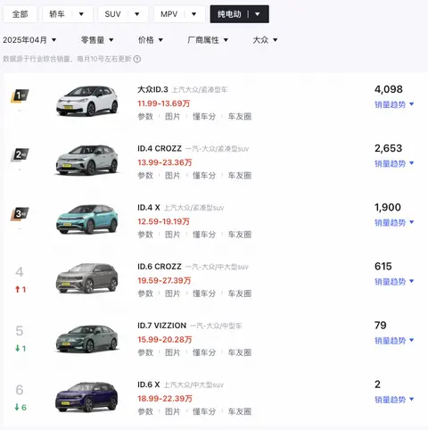Open the 零售量 sort dropdown

97,40
